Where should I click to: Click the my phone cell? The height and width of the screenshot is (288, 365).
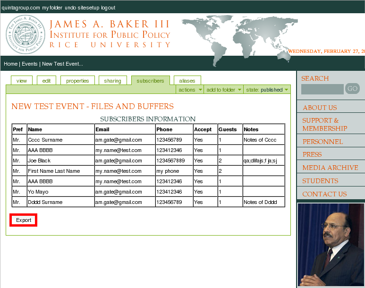pyautogui.click(x=174, y=171)
